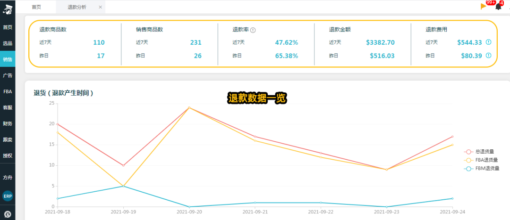Image resolution: width=510 pixels, height=220 pixels.
Task: Click the $80.39 refund fee
Action: (x=471, y=56)
